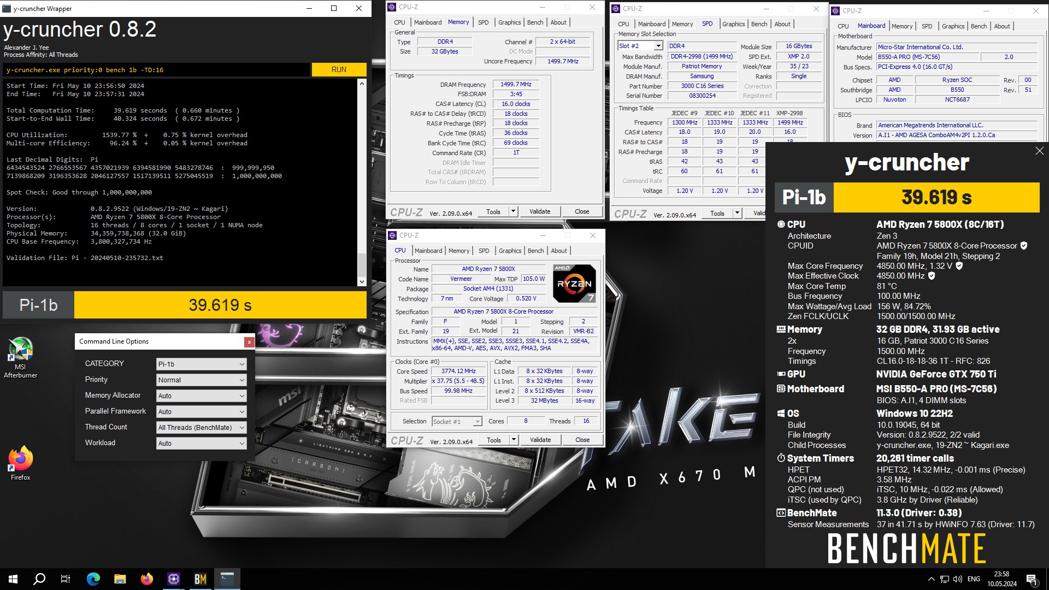Image resolution: width=1049 pixels, height=590 pixels.
Task: Click Close in the CPU tab CPU-Z window
Action: point(582,440)
